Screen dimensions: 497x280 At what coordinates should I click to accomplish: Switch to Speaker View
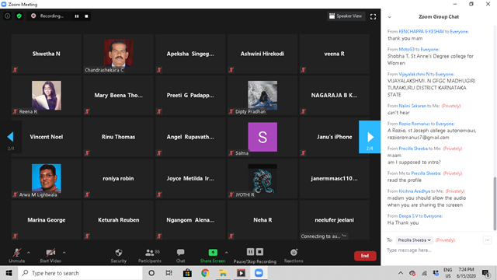pos(346,16)
